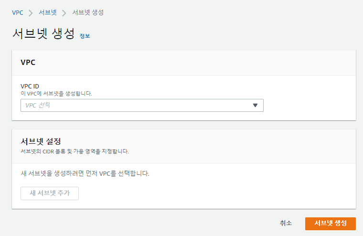The height and width of the screenshot is (236, 363).
Task: Click the VPC ID field label
Action: 30,86
